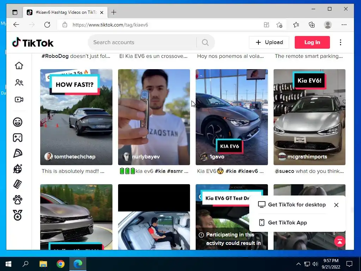Open Windows Start menu
Viewport: 361px width, 271px height.
coord(8,264)
